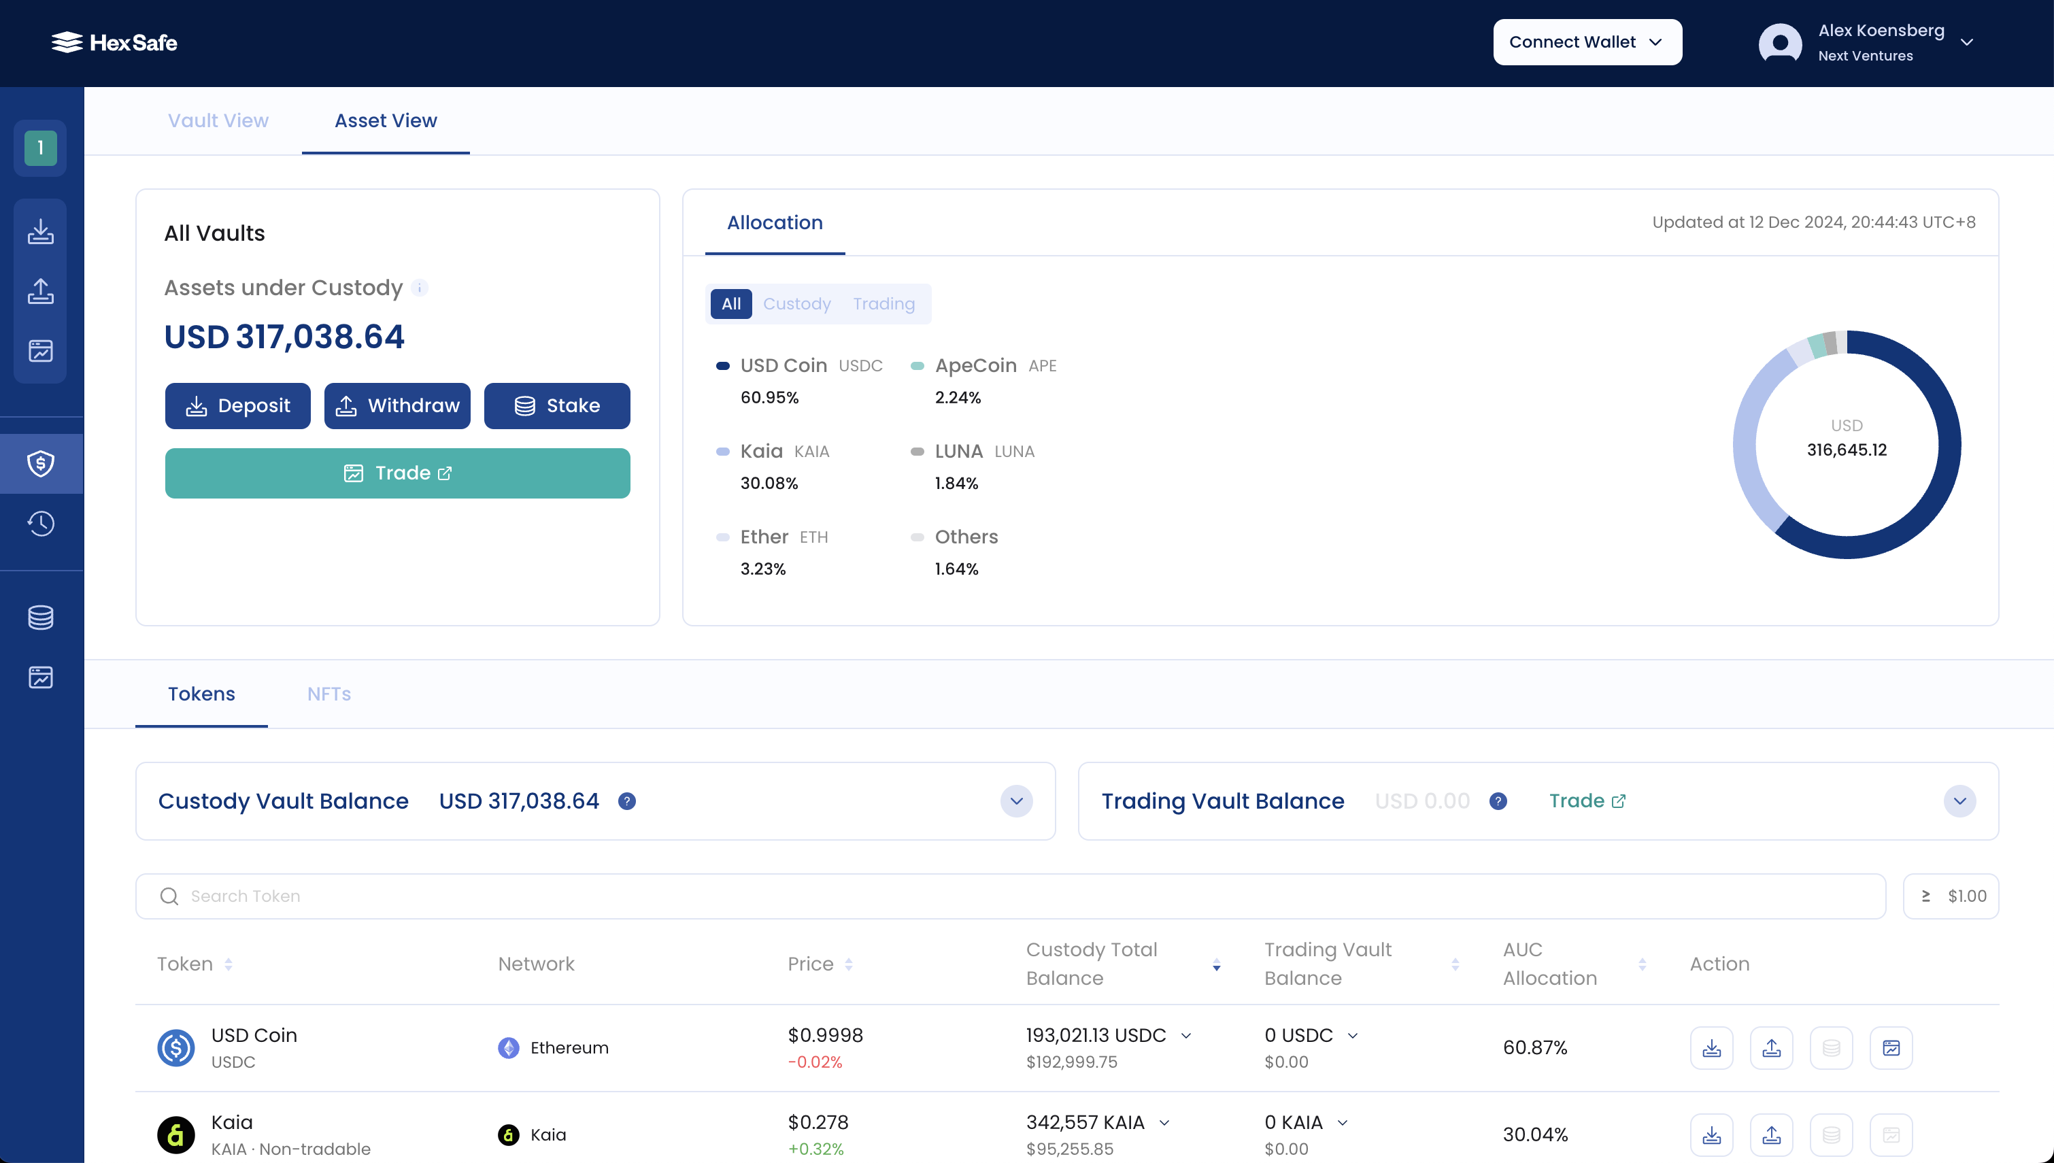Switch to the Asset View tab

[x=386, y=120]
